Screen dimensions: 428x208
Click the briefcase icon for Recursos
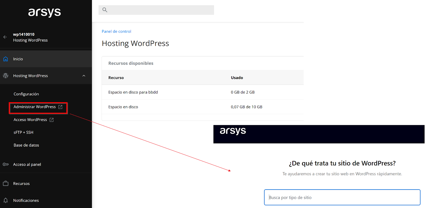coord(6,183)
